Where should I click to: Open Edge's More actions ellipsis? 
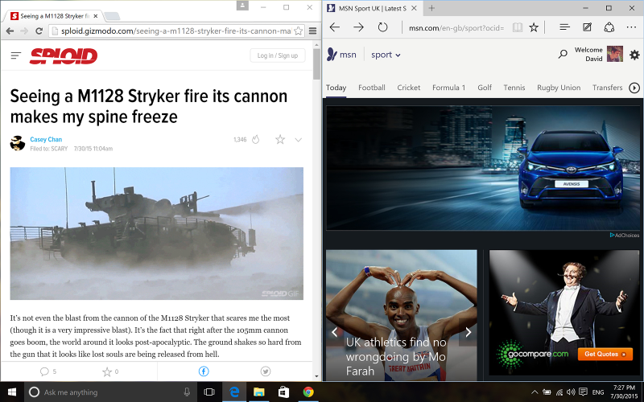[x=631, y=27]
